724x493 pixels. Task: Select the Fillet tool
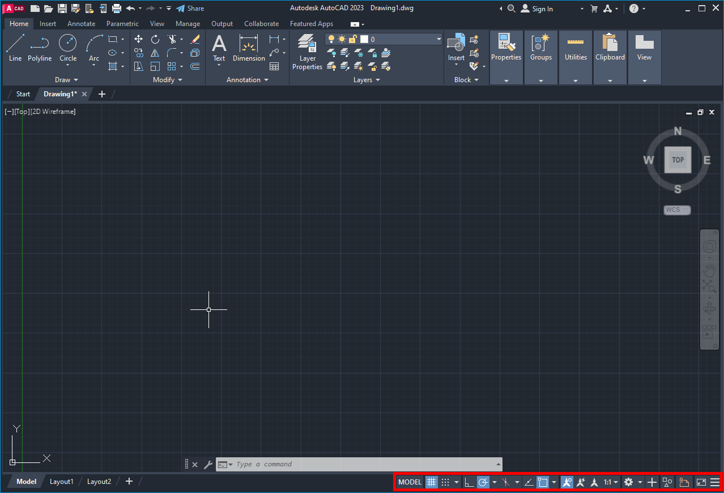[x=172, y=53]
